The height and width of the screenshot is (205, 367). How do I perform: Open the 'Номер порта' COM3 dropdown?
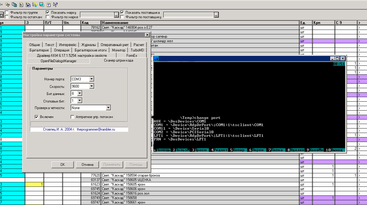click(x=92, y=79)
